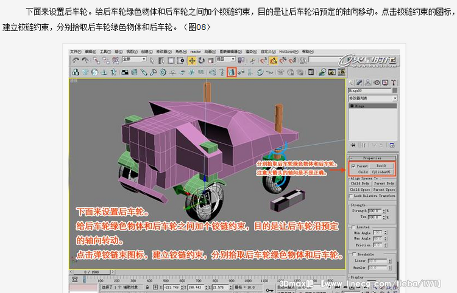Uncheck the Parent checkbox in Properties

353,166
